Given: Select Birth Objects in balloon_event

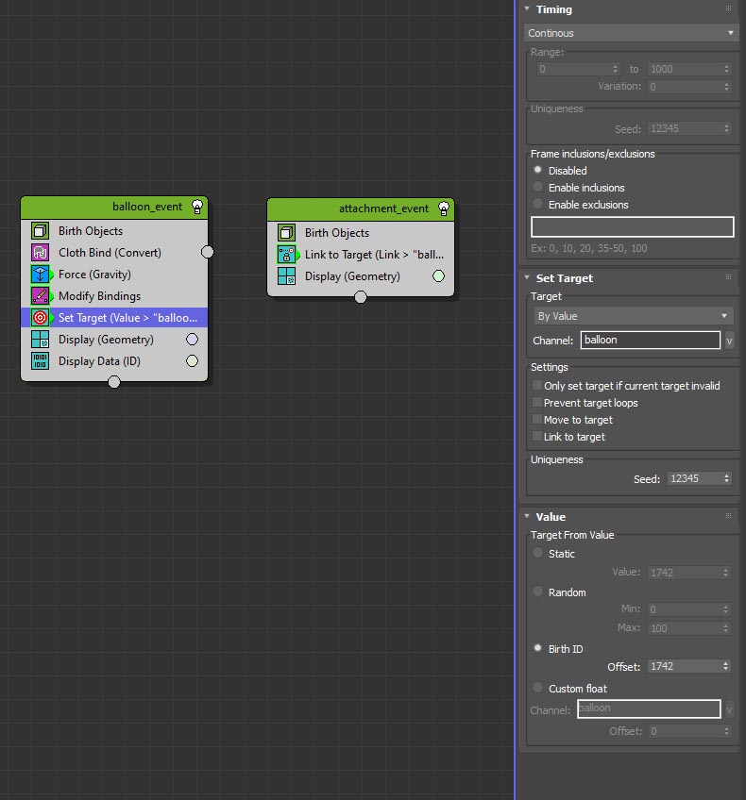Looking at the screenshot, I should (91, 231).
